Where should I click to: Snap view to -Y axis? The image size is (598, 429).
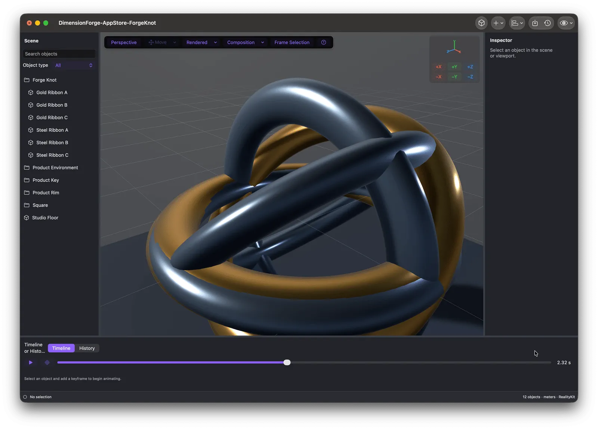tap(454, 77)
